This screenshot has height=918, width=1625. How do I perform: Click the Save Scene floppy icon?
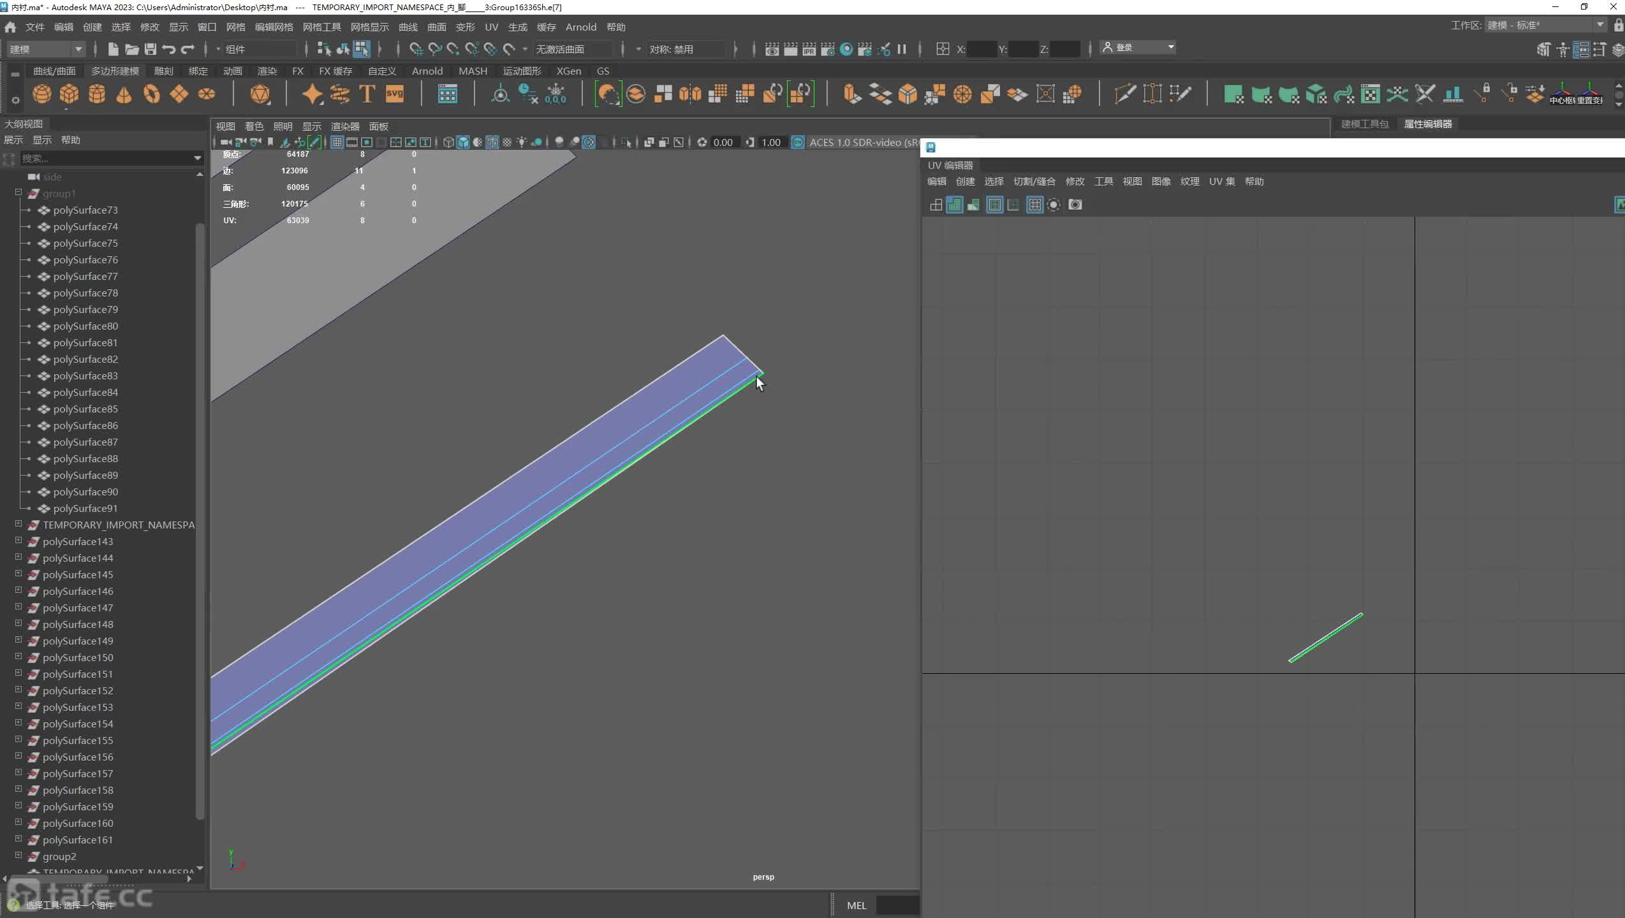click(x=151, y=49)
